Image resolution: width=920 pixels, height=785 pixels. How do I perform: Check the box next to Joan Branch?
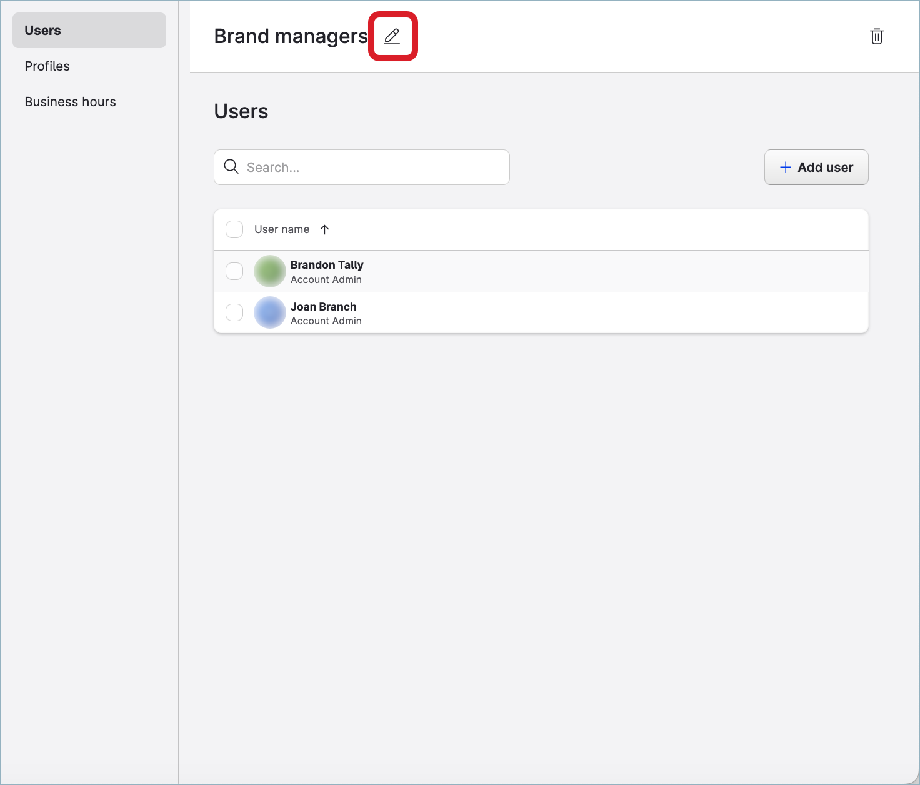point(234,312)
